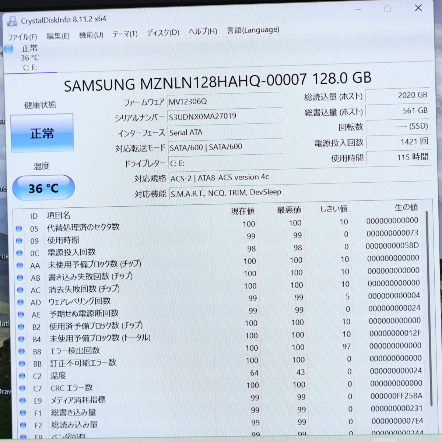Click status dot for row AE 予期せぬ電源断回数
The width and height of the screenshot is (442, 442).
pyautogui.click(x=21, y=315)
